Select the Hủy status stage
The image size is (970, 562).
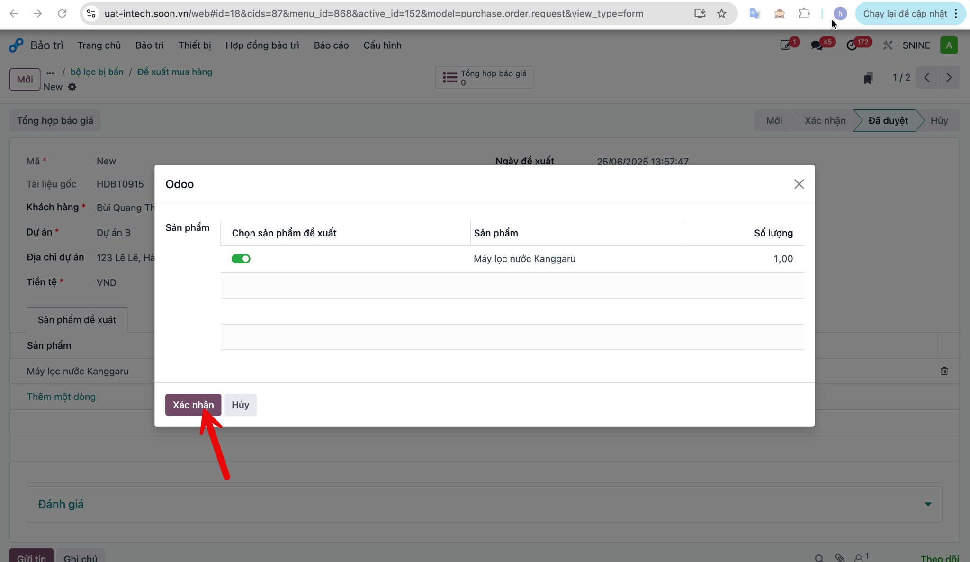point(939,121)
